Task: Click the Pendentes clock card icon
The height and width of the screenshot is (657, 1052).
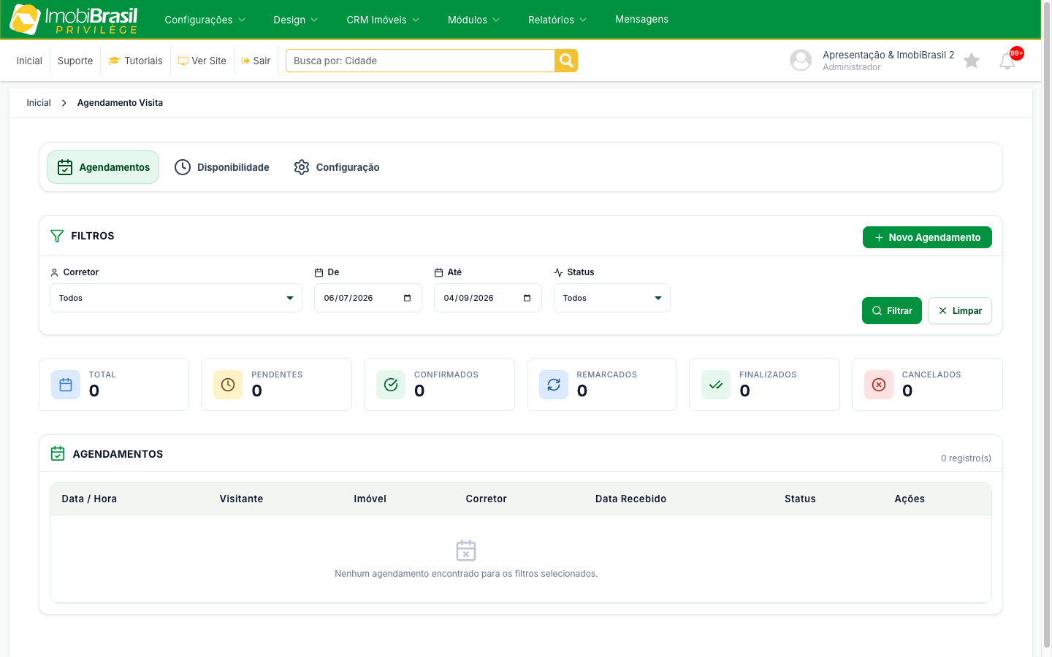Action: click(x=228, y=385)
